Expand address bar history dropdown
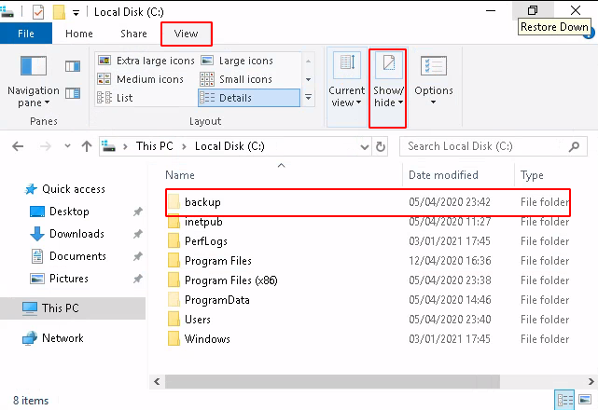 pos(365,146)
